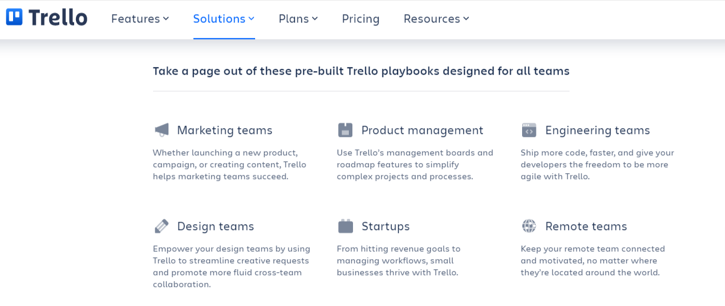This screenshot has height=306, width=725.
Task: Click the Trello wordmark text
Action: point(58,18)
